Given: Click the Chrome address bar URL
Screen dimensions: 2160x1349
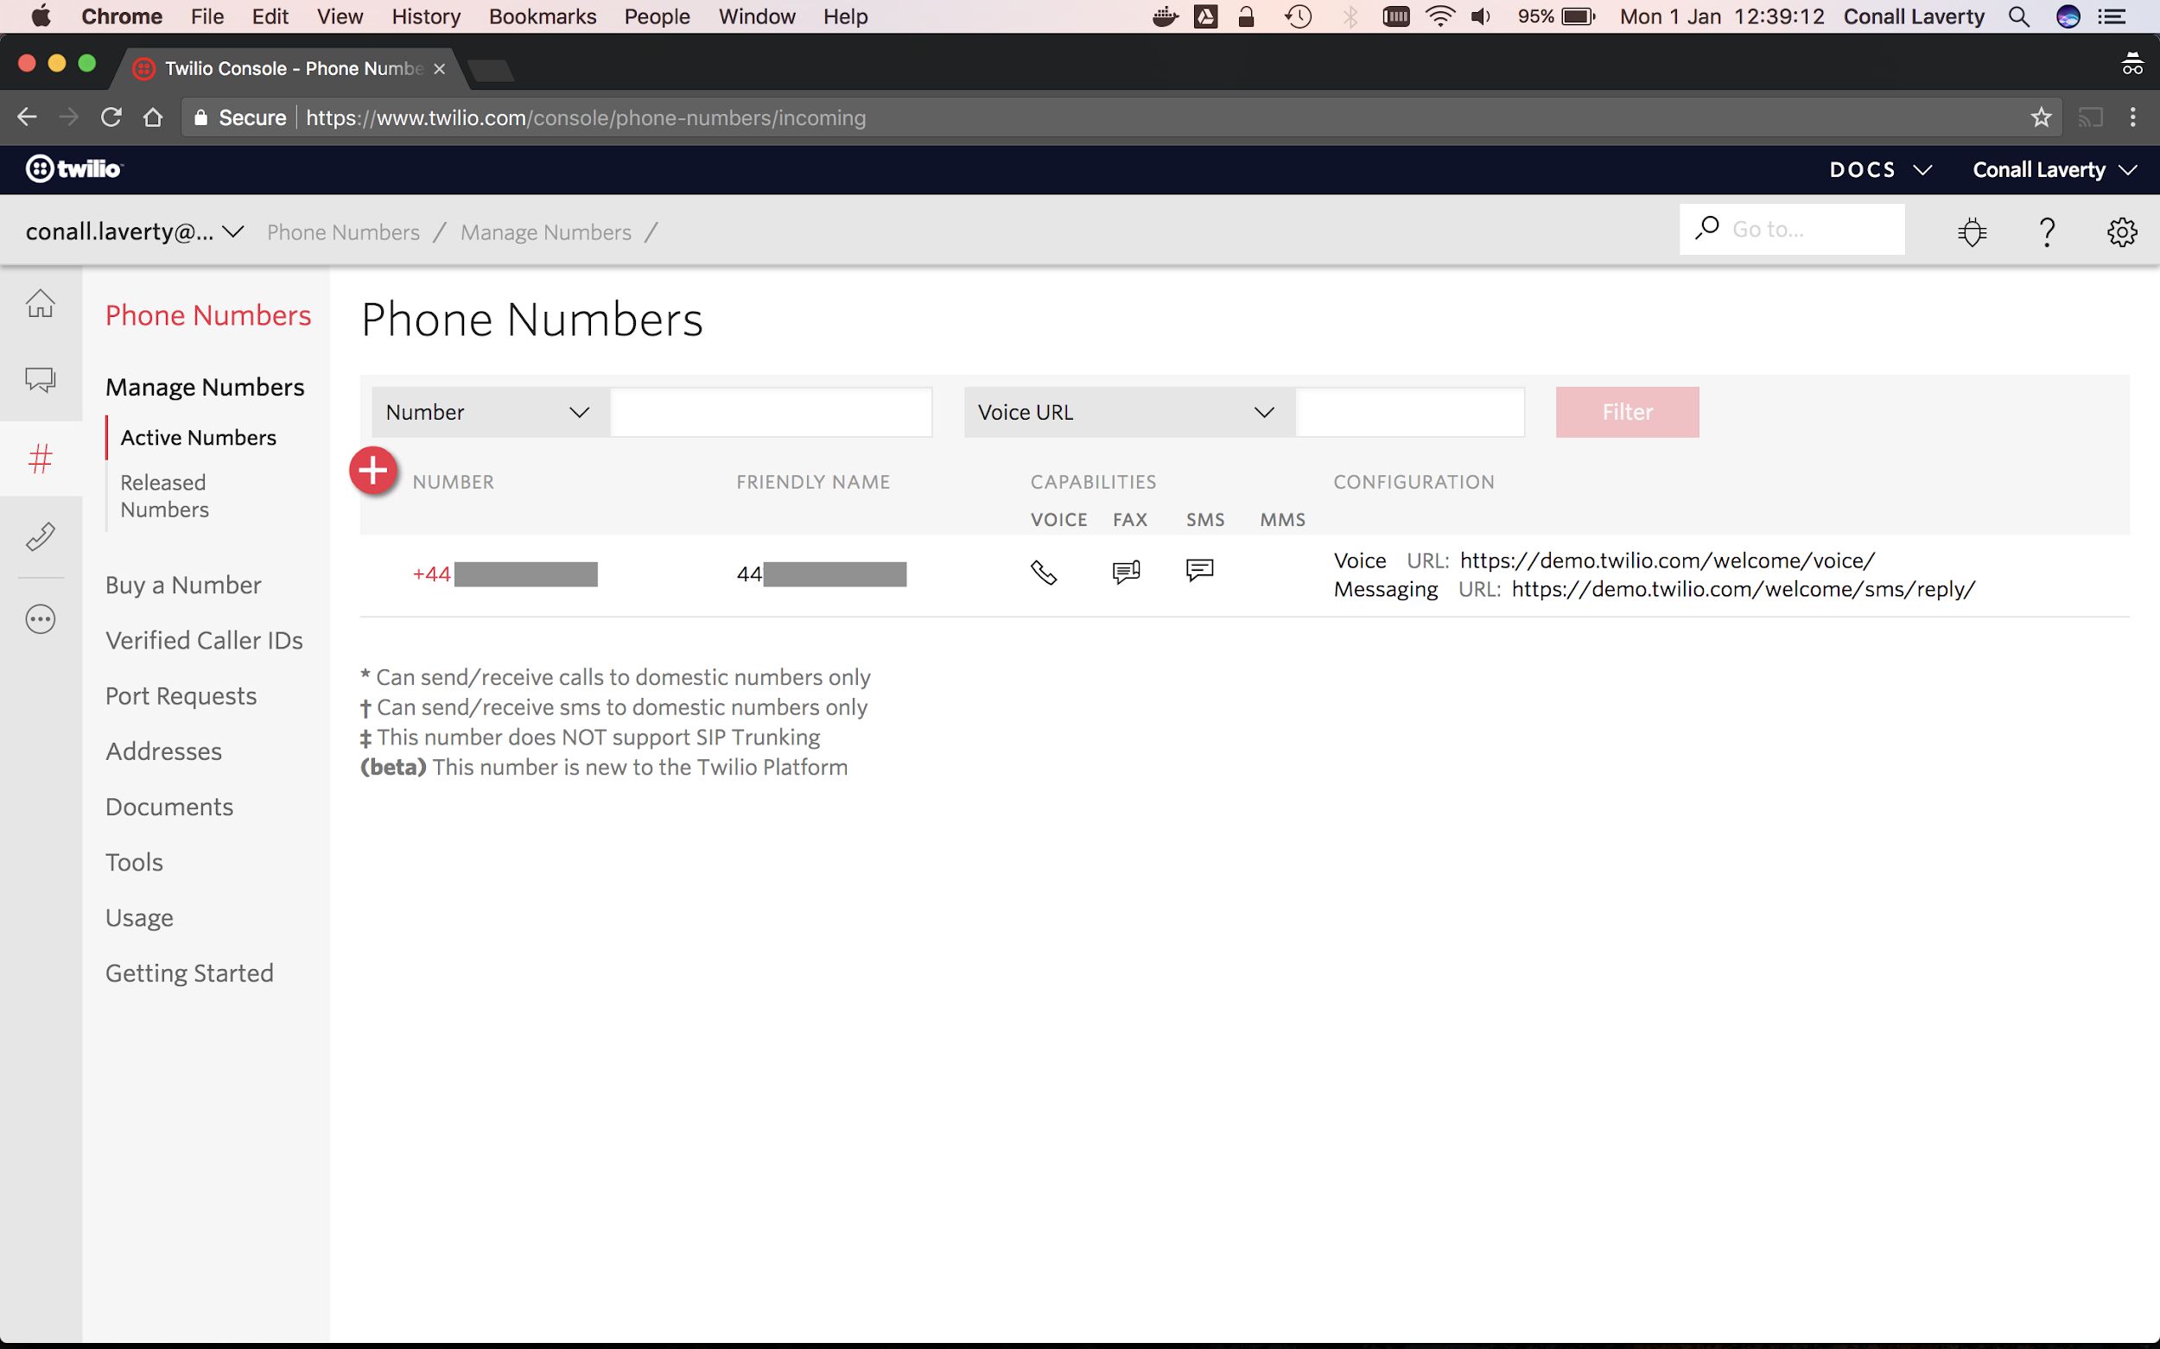Looking at the screenshot, I should pos(586,117).
